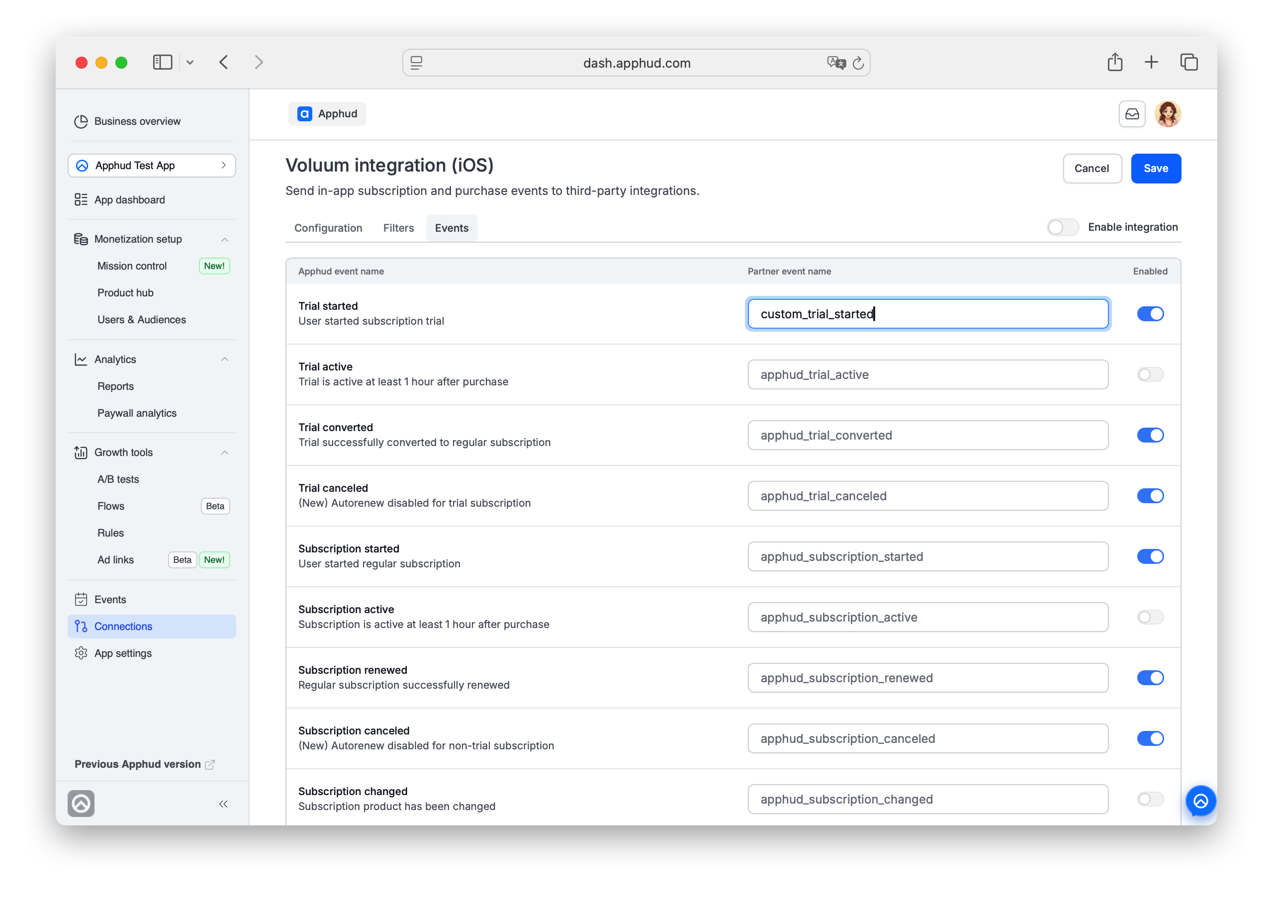Image resolution: width=1273 pixels, height=900 pixels.
Task: Click the translate icon in address bar
Action: point(836,63)
